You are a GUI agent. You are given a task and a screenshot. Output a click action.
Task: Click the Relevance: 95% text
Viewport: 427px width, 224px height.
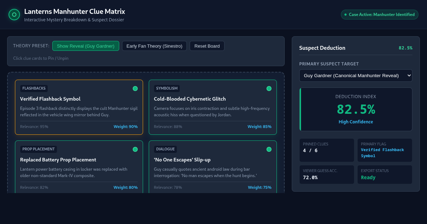coord(34,127)
